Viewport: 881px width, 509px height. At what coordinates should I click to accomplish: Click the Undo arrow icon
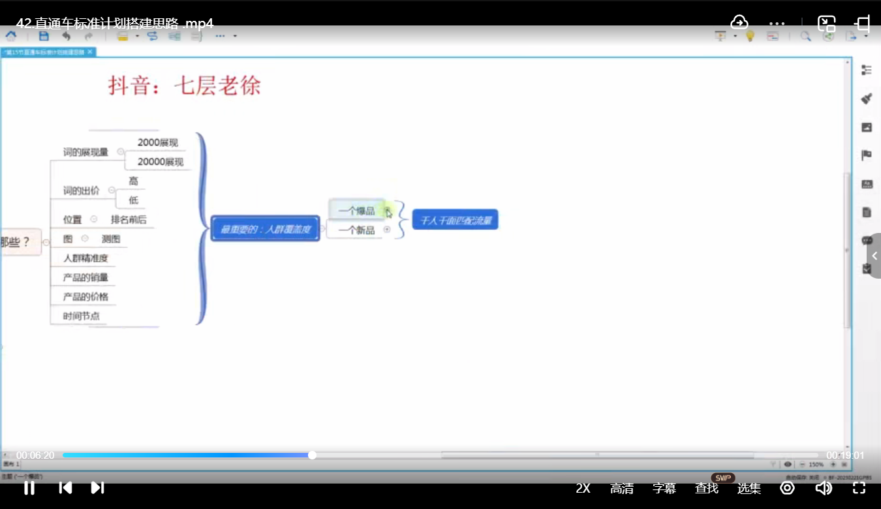coord(66,36)
